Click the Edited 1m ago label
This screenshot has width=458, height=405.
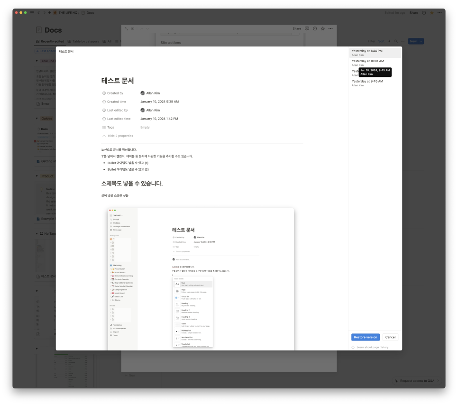point(394,12)
